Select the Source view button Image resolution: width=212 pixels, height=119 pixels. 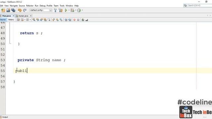3,20
